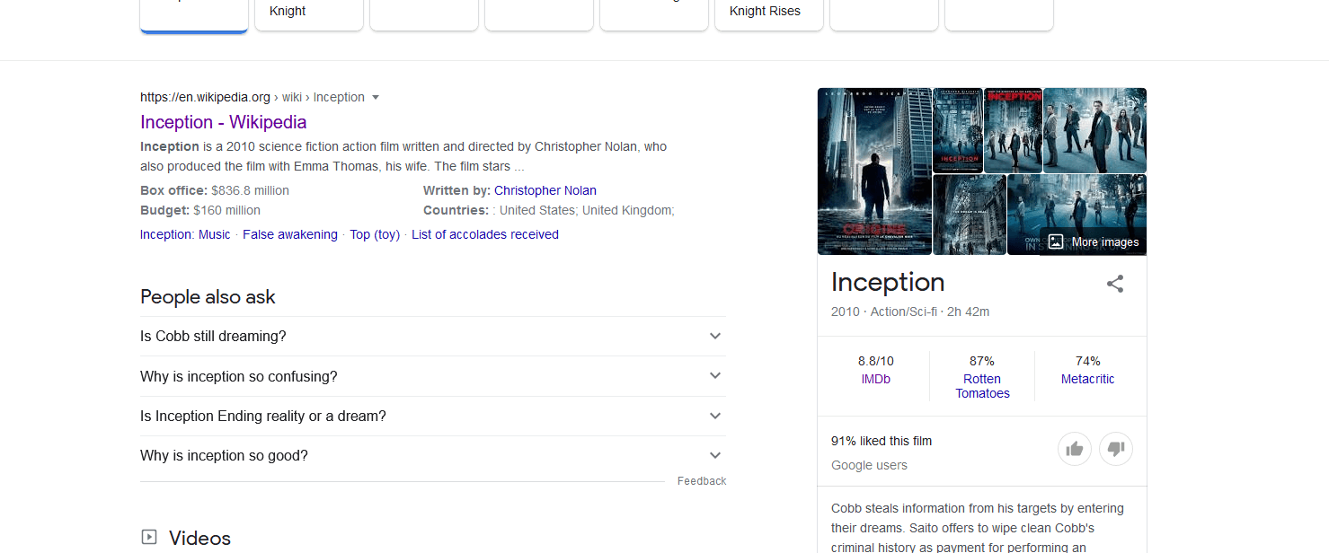Click the en.wikipedia.org URL text
This screenshot has width=1329, height=553.
(x=205, y=97)
